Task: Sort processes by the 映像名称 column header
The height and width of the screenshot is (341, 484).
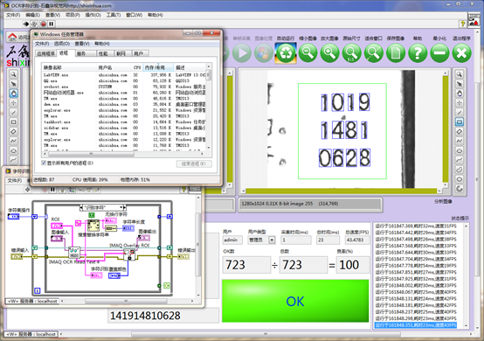Action: 69,67
